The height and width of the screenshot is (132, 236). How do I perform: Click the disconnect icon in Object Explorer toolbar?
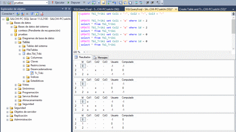(x=23, y=14)
